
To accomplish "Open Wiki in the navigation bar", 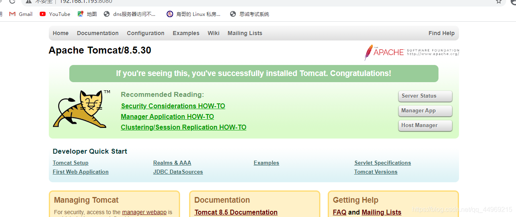I will pos(213,33).
